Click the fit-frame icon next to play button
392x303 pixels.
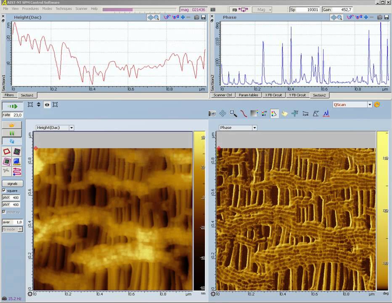(x=30, y=105)
